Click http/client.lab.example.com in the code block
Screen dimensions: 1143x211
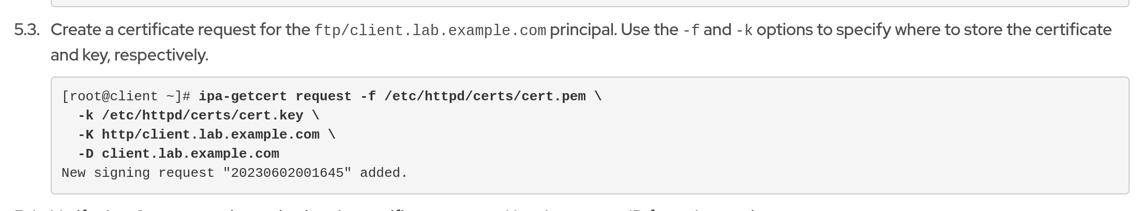point(210,135)
